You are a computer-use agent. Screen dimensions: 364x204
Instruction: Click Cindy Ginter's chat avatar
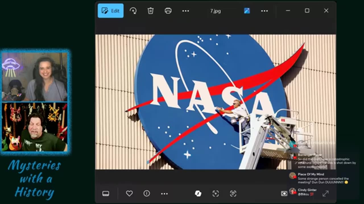(292, 191)
